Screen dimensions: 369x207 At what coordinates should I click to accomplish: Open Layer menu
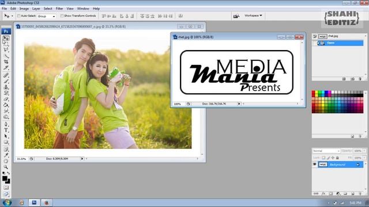click(36, 9)
